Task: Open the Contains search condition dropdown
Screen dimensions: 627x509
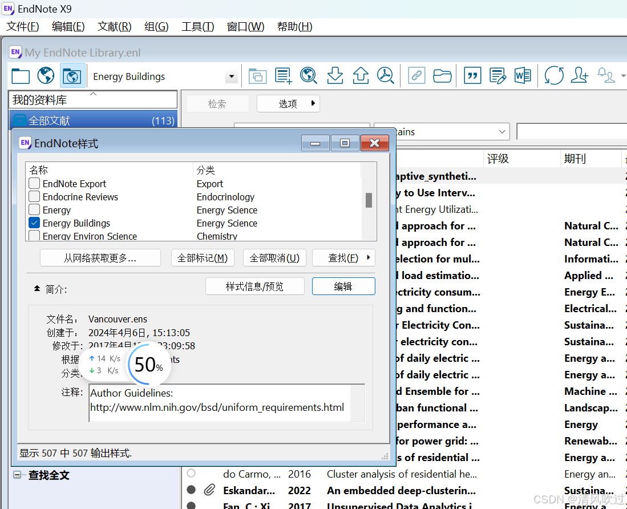Action: click(502, 132)
